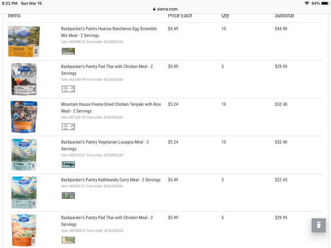Open Vegetarian Lasagna pouch thumbnail

24,155
